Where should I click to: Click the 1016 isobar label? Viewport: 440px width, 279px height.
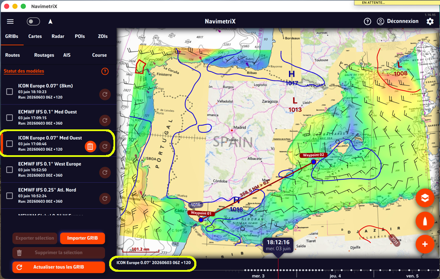coord(196,205)
